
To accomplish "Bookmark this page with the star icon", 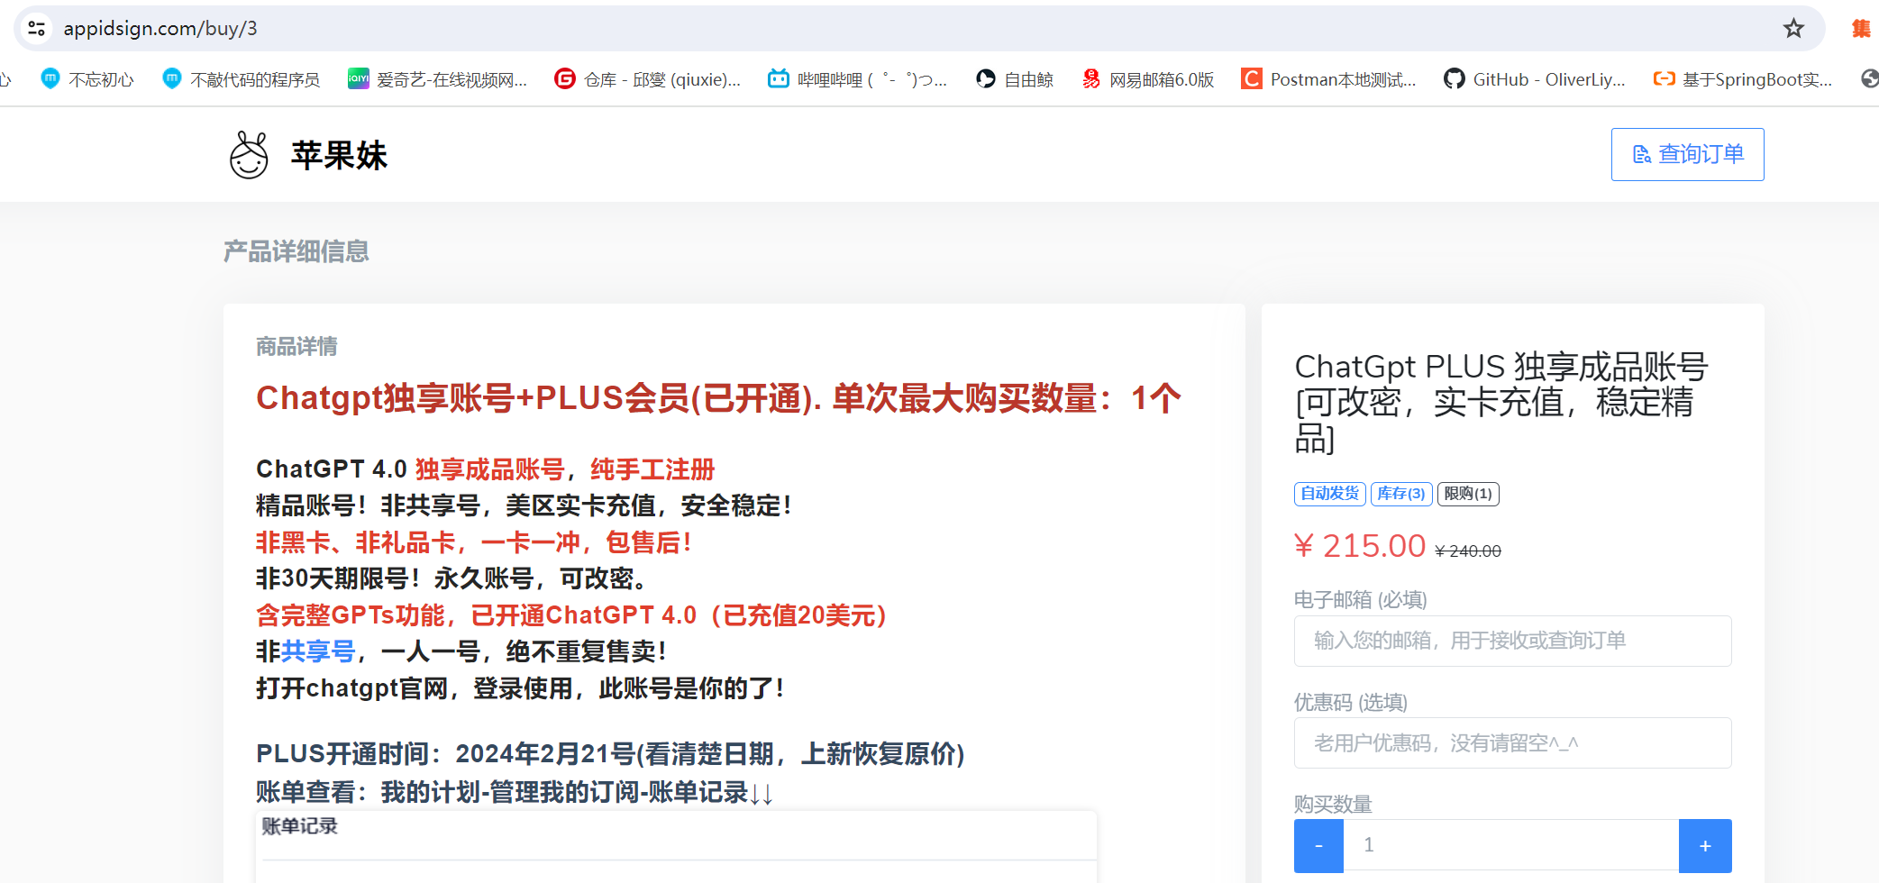I will (x=1793, y=29).
